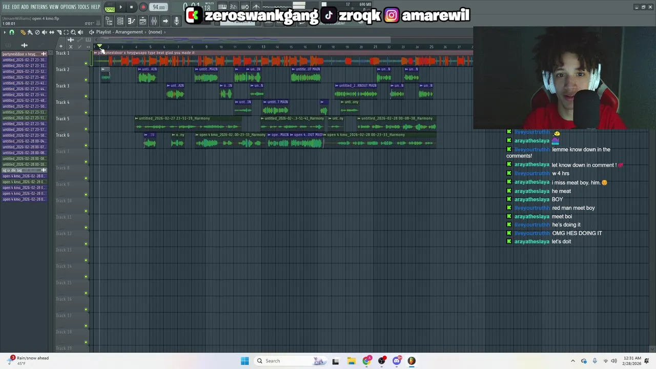Open the TOOLS menu
Viewport: 656px width, 369px height.
coord(84,7)
